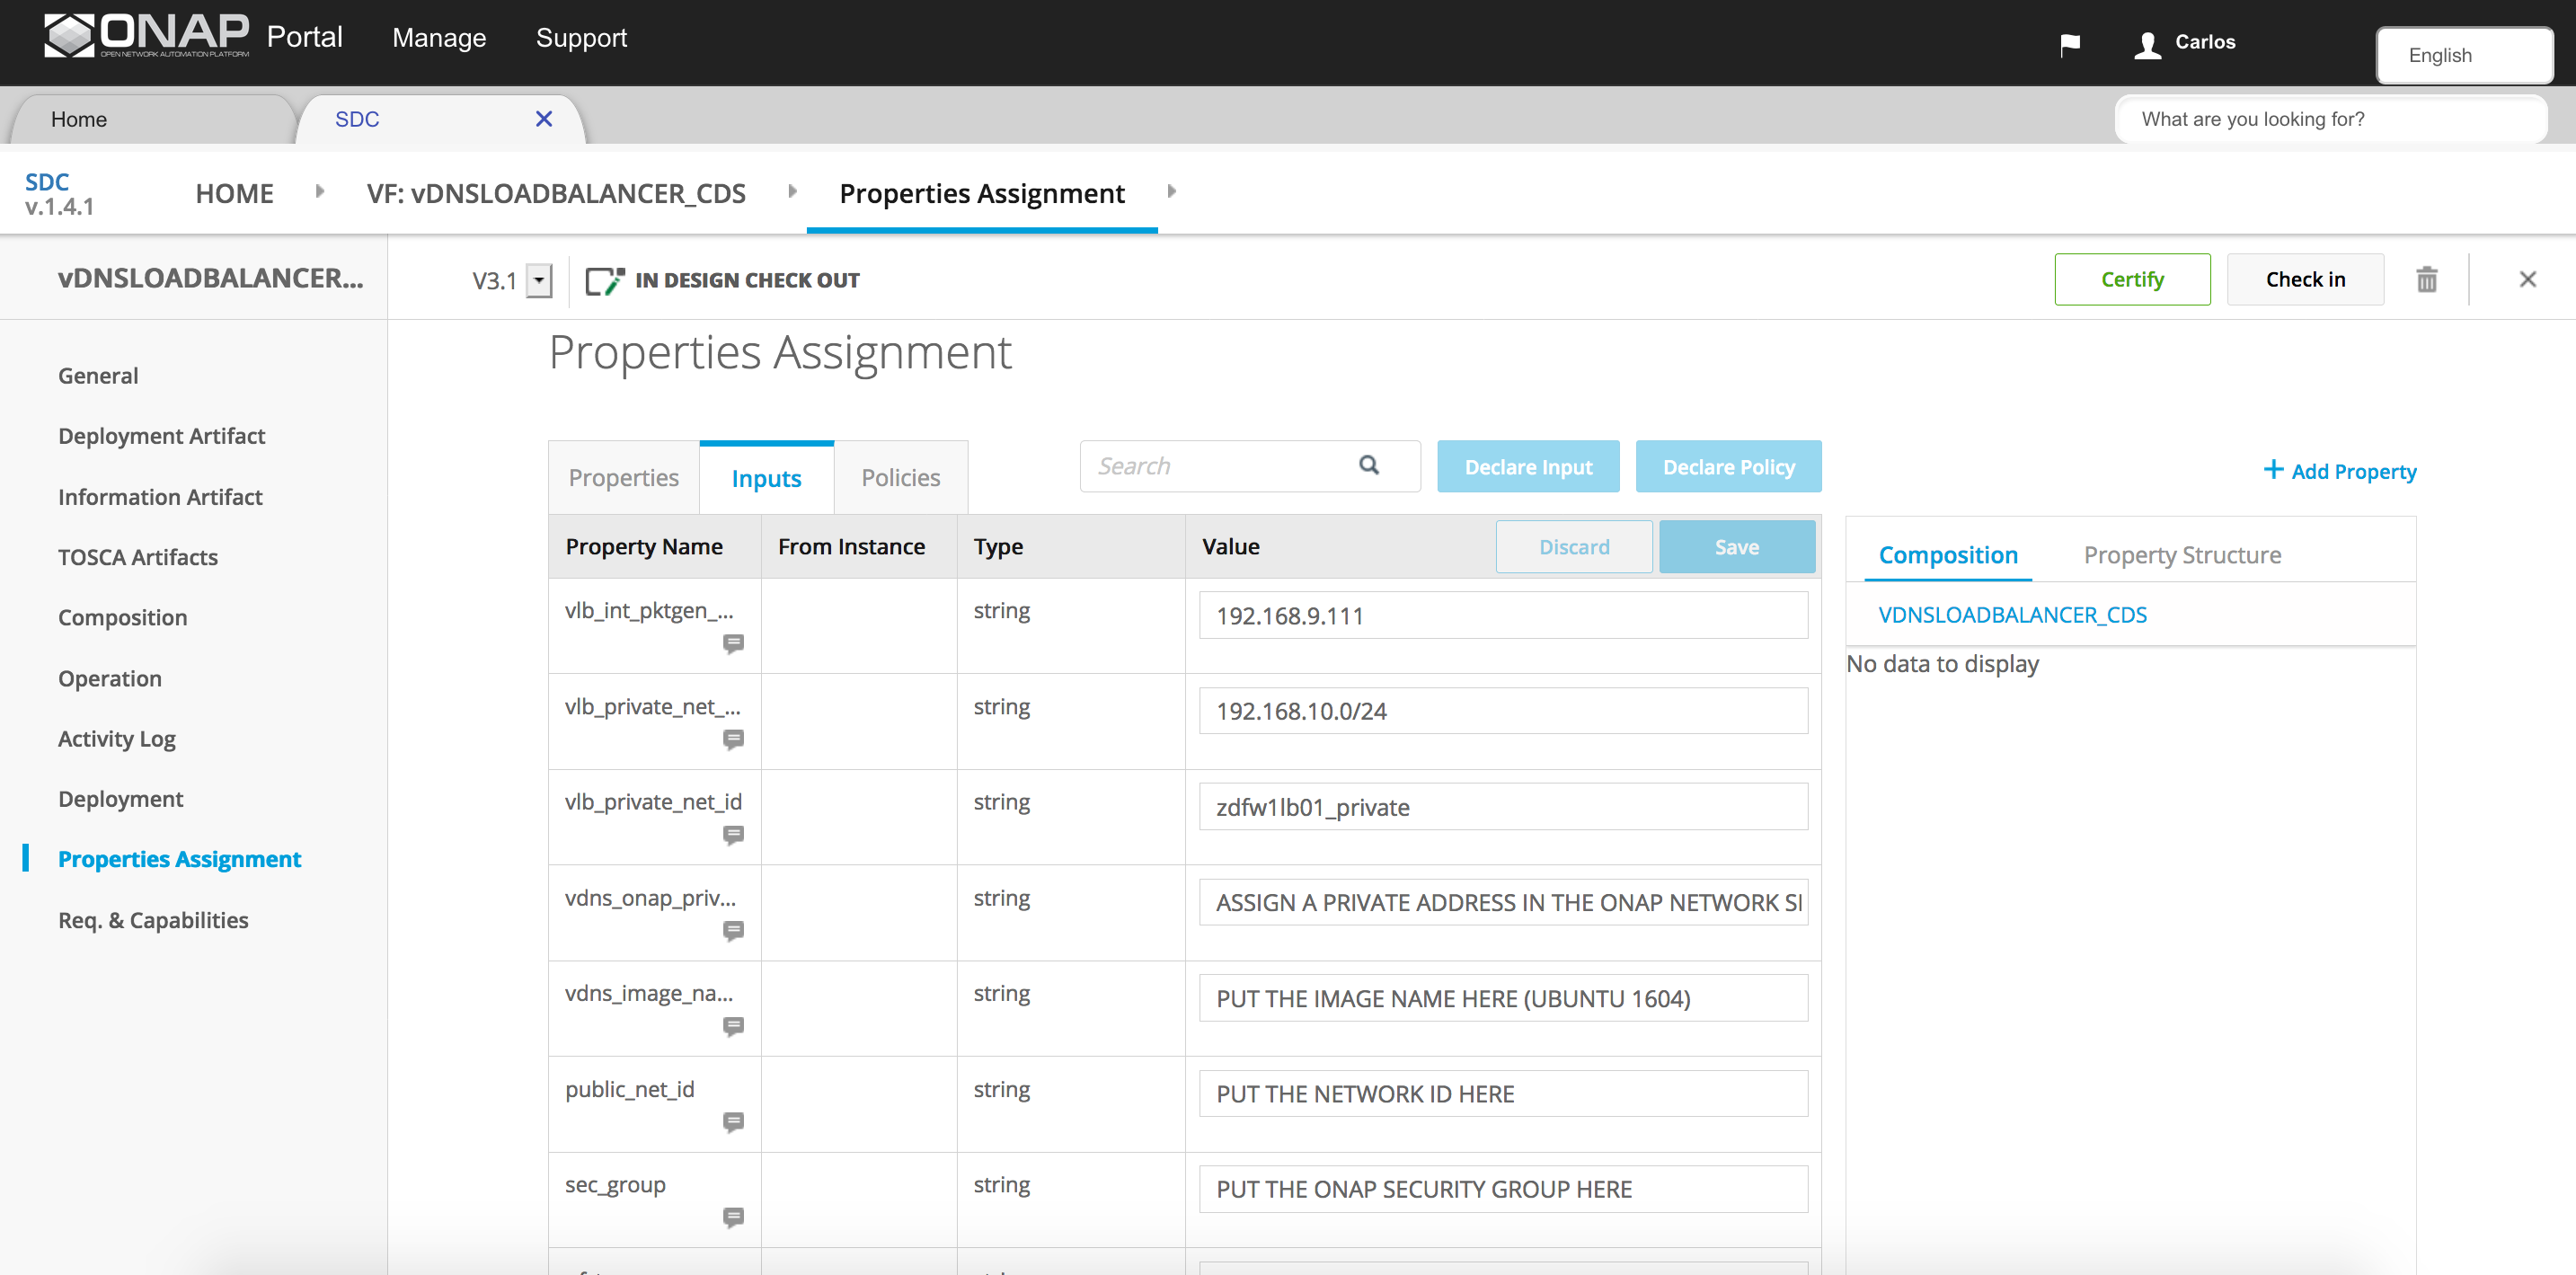Click the Carlos user profile icon
This screenshot has height=1275, width=2576.
(x=2147, y=44)
